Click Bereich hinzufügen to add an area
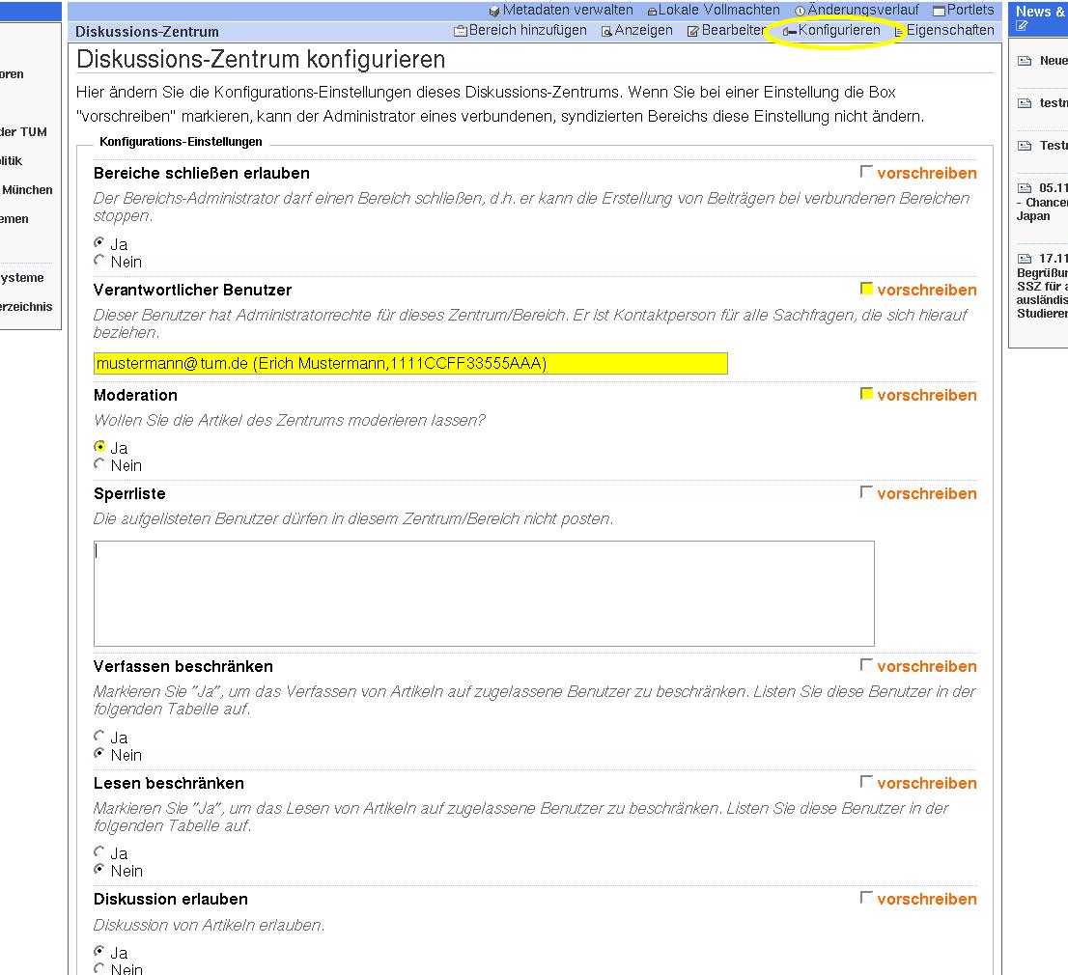The width and height of the screenshot is (1068, 975). [x=520, y=30]
